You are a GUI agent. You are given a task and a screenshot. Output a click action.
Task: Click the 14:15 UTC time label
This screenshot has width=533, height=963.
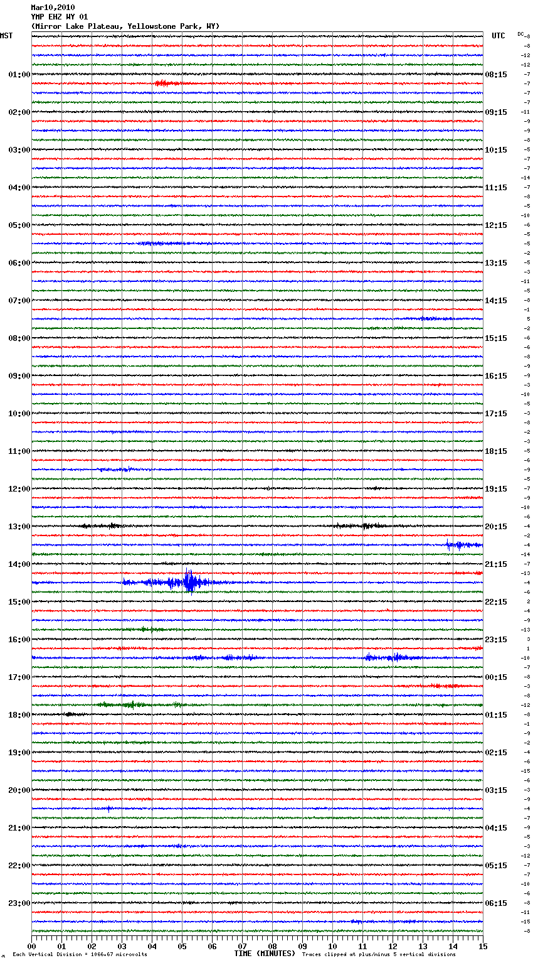496,301
